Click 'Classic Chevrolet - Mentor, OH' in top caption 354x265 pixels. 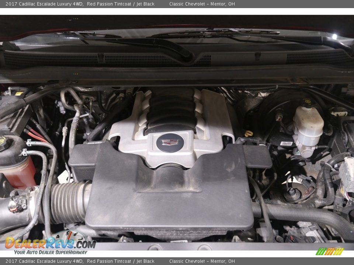click(x=202, y=4)
